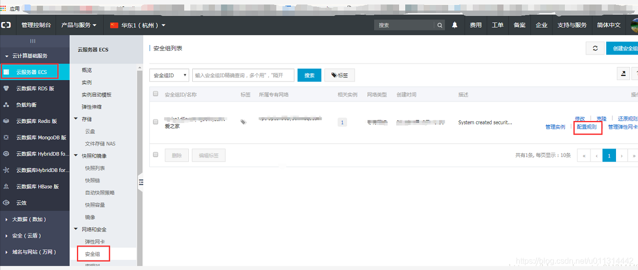Click the previous-page arrow in pagination
The width and height of the screenshot is (638, 270).
point(596,155)
